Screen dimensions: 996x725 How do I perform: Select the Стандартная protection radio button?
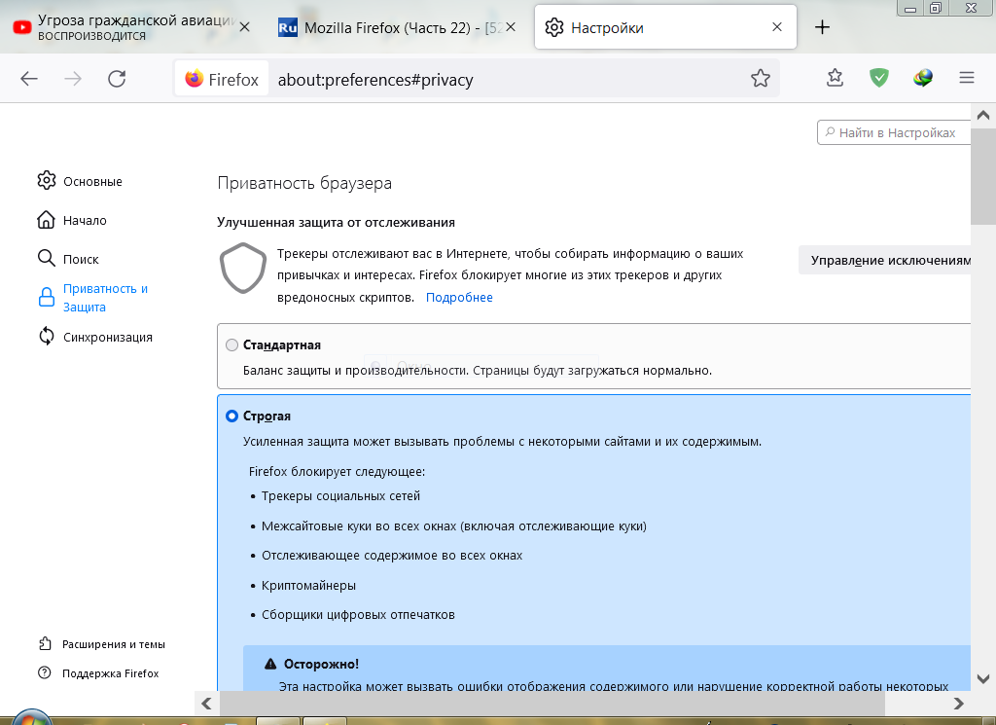click(x=231, y=344)
